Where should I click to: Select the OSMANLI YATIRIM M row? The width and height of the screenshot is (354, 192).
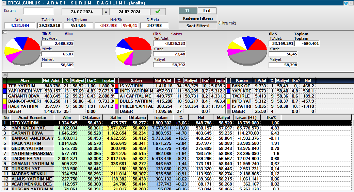[177, 164]
